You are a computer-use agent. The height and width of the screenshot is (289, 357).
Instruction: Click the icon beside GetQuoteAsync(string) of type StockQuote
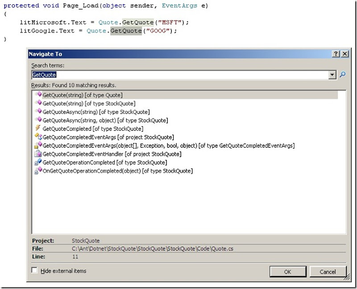point(38,111)
